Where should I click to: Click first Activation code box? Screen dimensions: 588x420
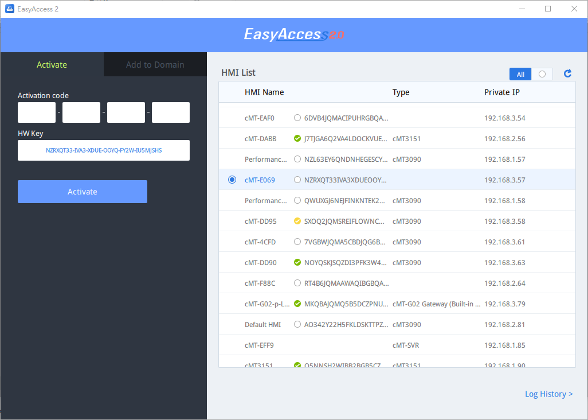[37, 112]
